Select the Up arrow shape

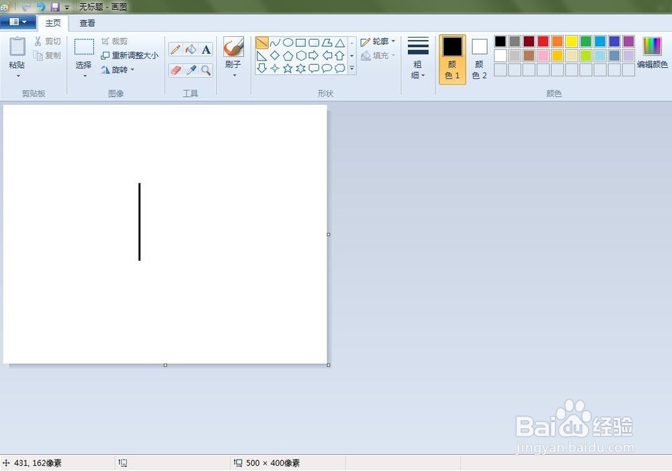click(x=340, y=55)
